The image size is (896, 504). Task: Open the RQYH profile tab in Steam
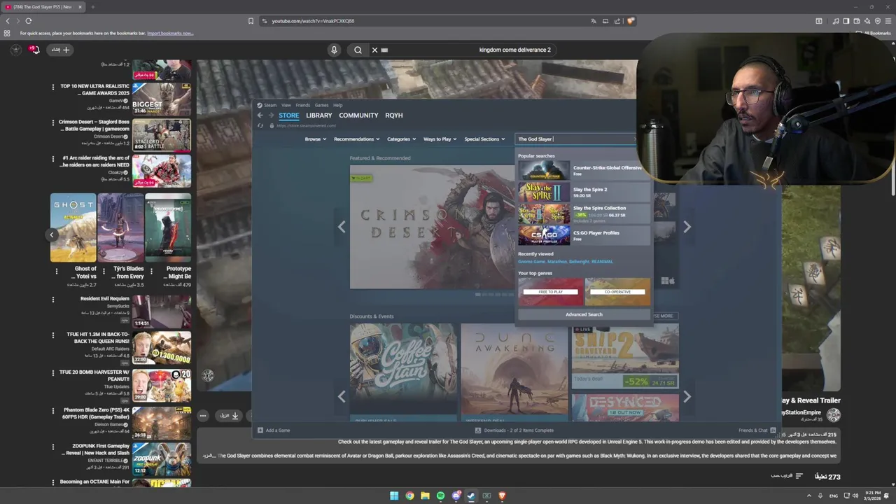pos(393,115)
